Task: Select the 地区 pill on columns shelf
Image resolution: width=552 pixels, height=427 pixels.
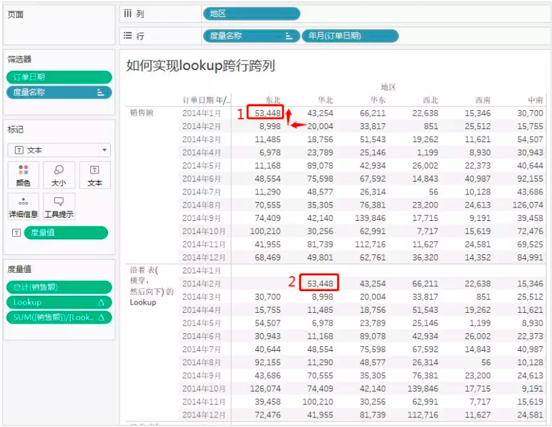Action: (252, 14)
